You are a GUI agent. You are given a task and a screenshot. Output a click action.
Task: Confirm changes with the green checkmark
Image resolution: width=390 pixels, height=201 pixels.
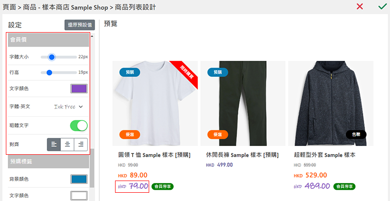(382, 6)
